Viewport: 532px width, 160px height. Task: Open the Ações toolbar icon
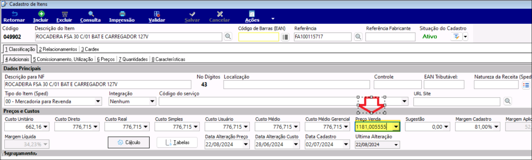click(x=252, y=14)
